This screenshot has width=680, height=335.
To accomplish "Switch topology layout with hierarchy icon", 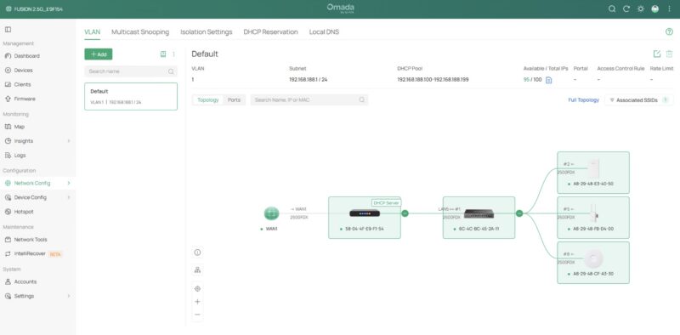I will (197, 270).
